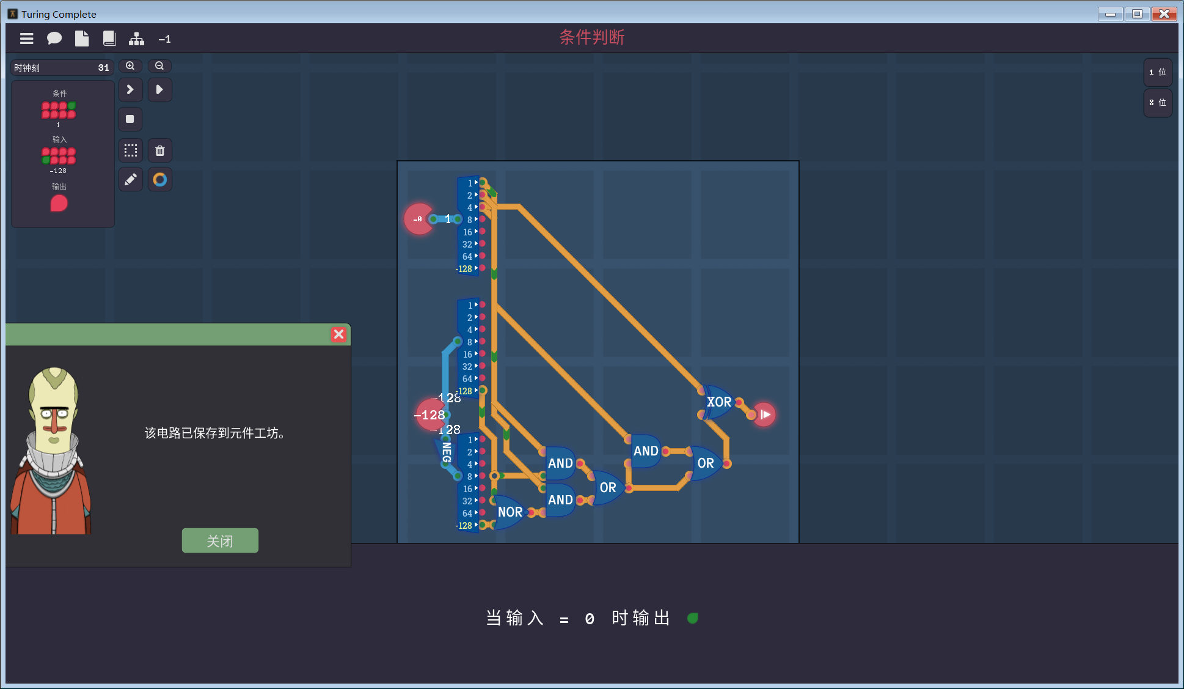Screen dimensions: 1184x689
Task: Switch to the 1 位 component tab
Action: [1157, 72]
